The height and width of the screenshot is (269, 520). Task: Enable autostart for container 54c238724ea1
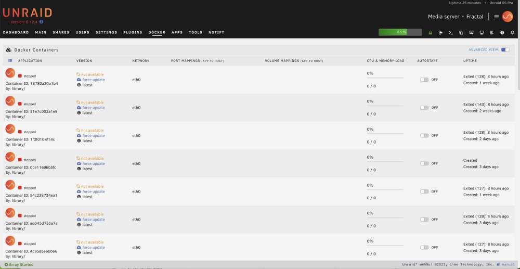point(424,191)
